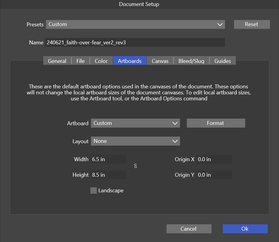
Task: Select the Color tab
Action: (x=101, y=61)
